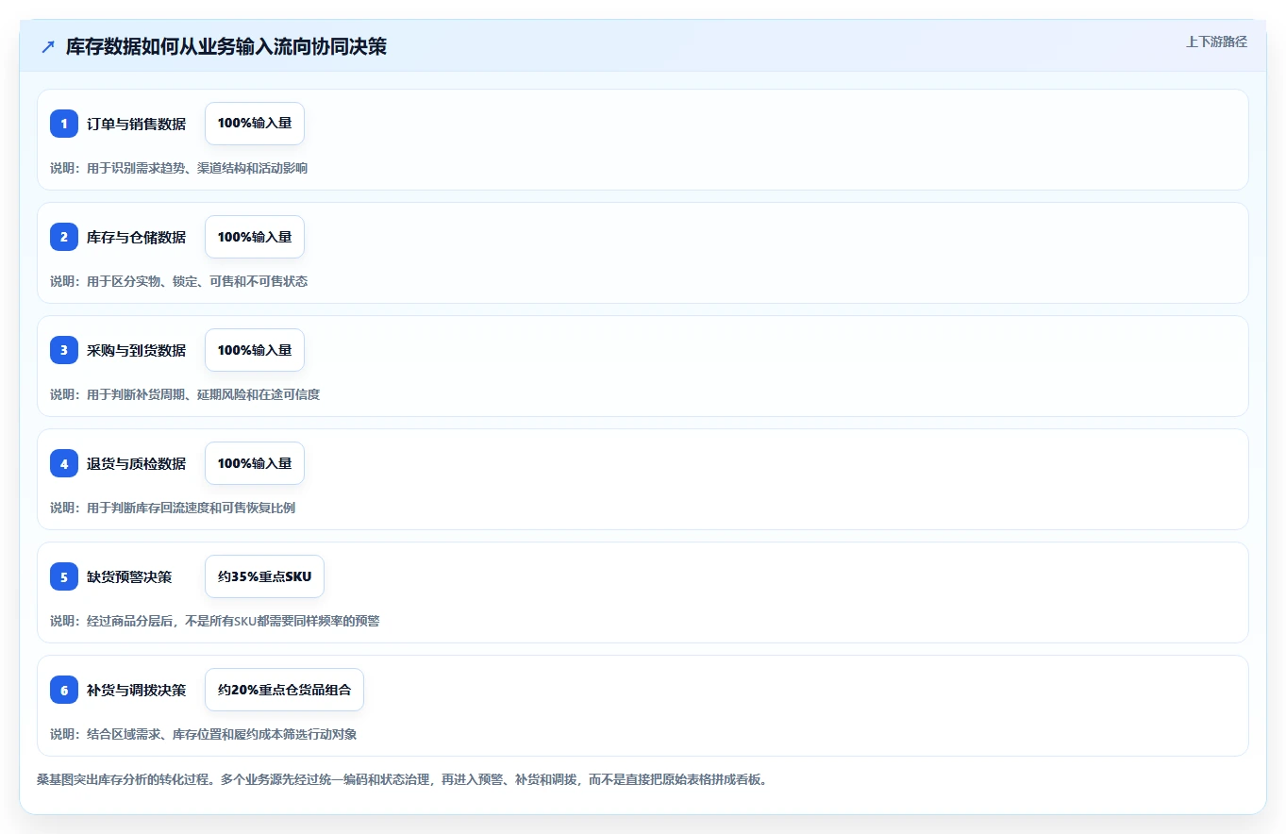Click the description about 库存回流速度和可售恢复比例
Viewport: 1286px width, 834px height.
[173, 508]
